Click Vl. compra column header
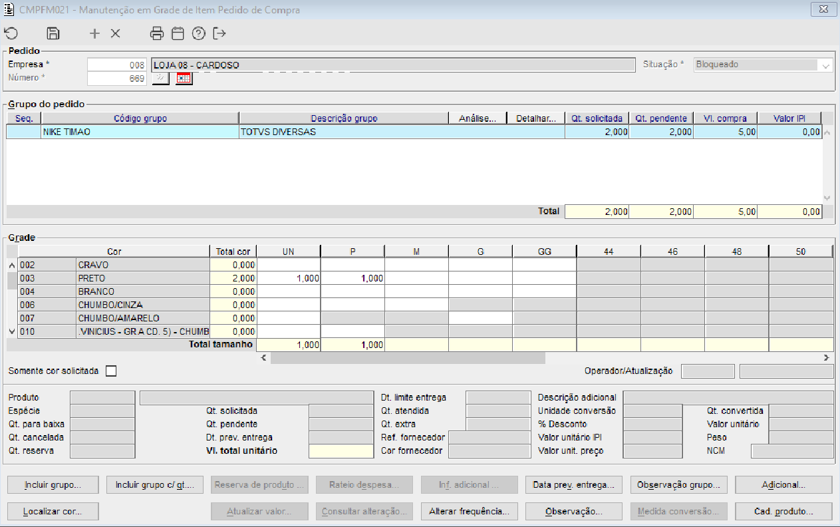The height and width of the screenshot is (527, 840). click(x=725, y=118)
